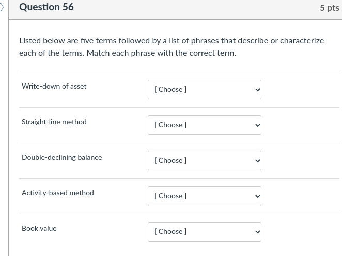342x256 pixels.
Task: Click the chevron arrow in Straight-line method row
Action: 257,125
